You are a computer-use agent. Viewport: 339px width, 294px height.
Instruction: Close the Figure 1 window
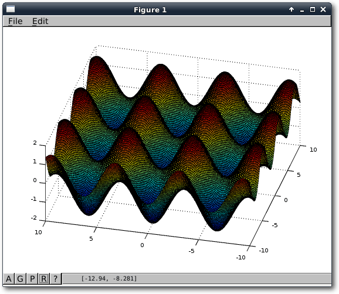pos(323,9)
